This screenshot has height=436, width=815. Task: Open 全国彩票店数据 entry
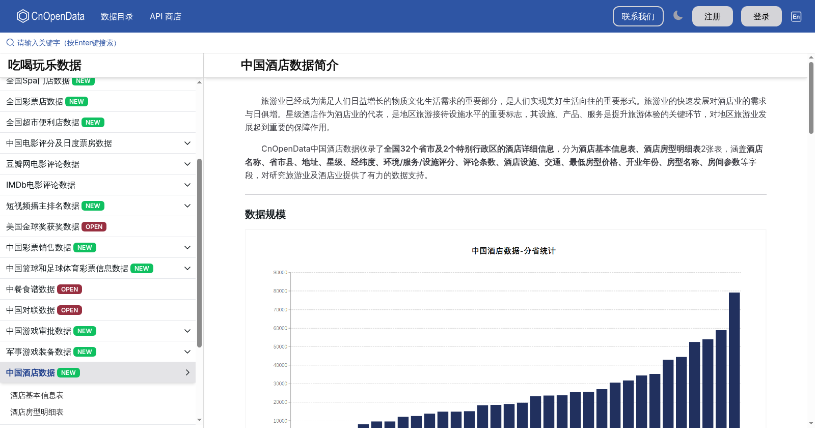click(x=98, y=101)
